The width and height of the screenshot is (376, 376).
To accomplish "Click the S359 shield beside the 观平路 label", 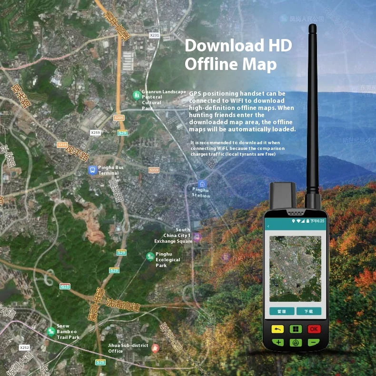I will tap(62, 145).
